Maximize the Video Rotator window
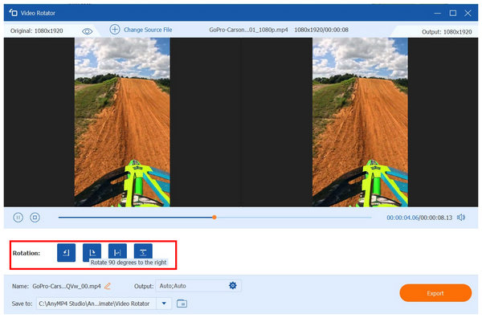 (x=453, y=13)
